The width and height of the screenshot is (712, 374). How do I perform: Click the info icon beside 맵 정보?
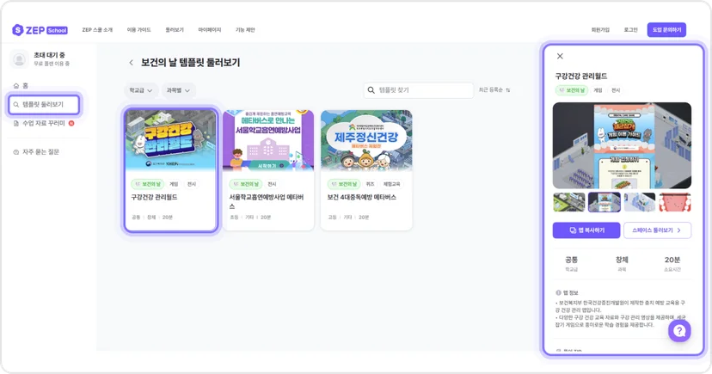coord(559,293)
